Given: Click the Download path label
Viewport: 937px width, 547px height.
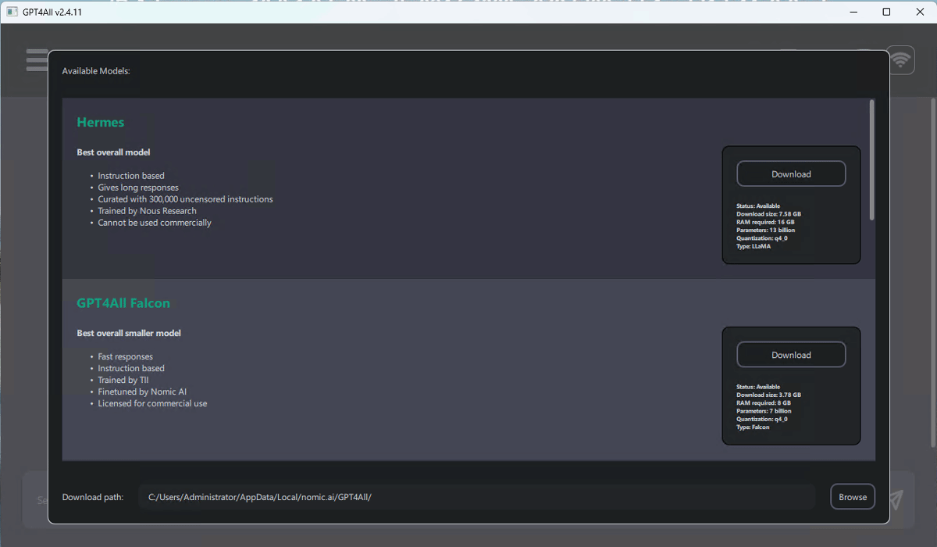Looking at the screenshot, I should [93, 496].
